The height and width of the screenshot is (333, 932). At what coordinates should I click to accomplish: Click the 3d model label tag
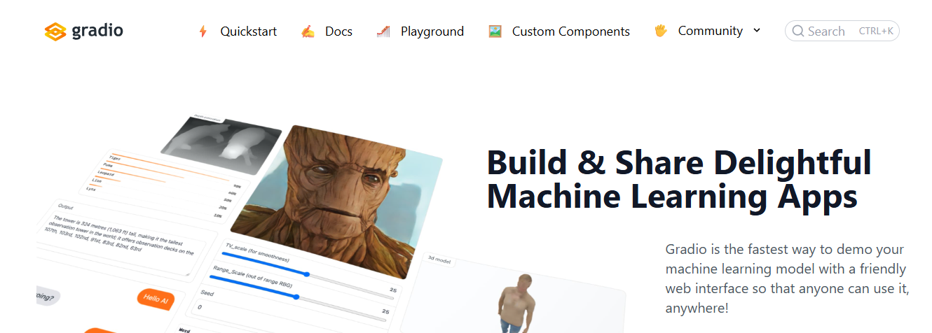[439, 258]
